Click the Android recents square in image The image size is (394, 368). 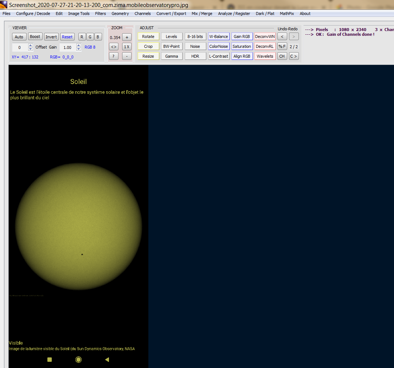(50, 360)
